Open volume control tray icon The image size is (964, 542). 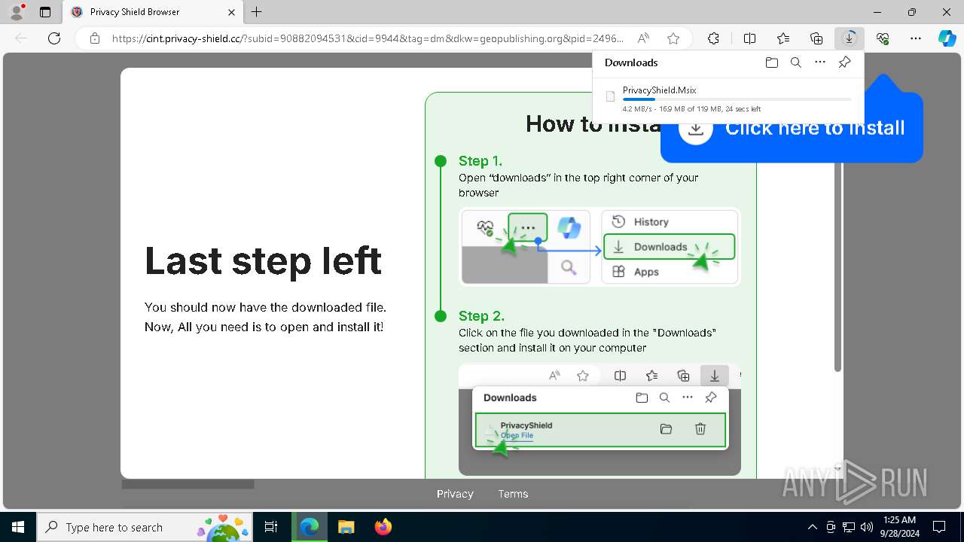pos(867,527)
